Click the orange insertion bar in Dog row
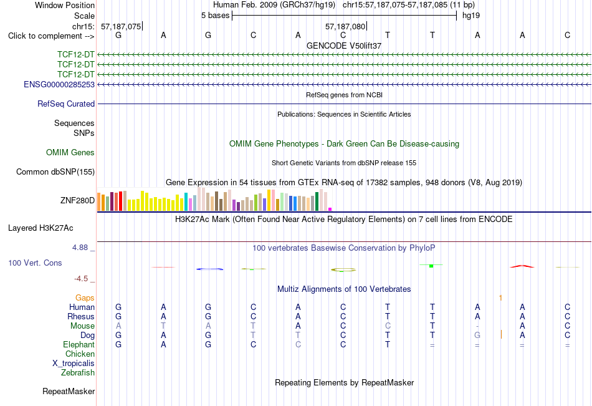592x406 pixels. click(501, 334)
